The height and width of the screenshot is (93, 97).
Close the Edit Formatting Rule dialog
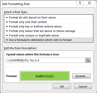tap(89, 3)
